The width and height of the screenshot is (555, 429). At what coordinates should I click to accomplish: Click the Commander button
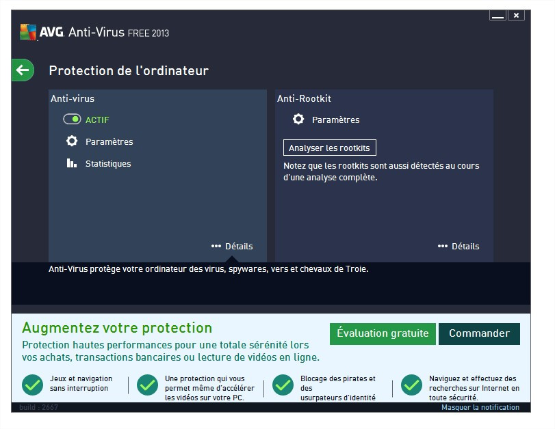479,333
